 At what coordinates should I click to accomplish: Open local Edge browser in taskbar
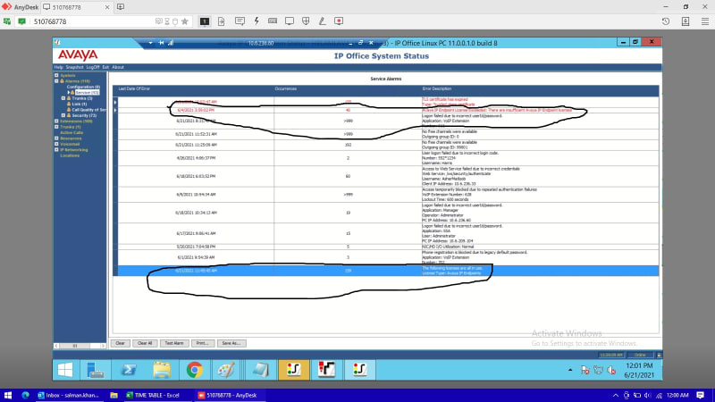click(25, 395)
